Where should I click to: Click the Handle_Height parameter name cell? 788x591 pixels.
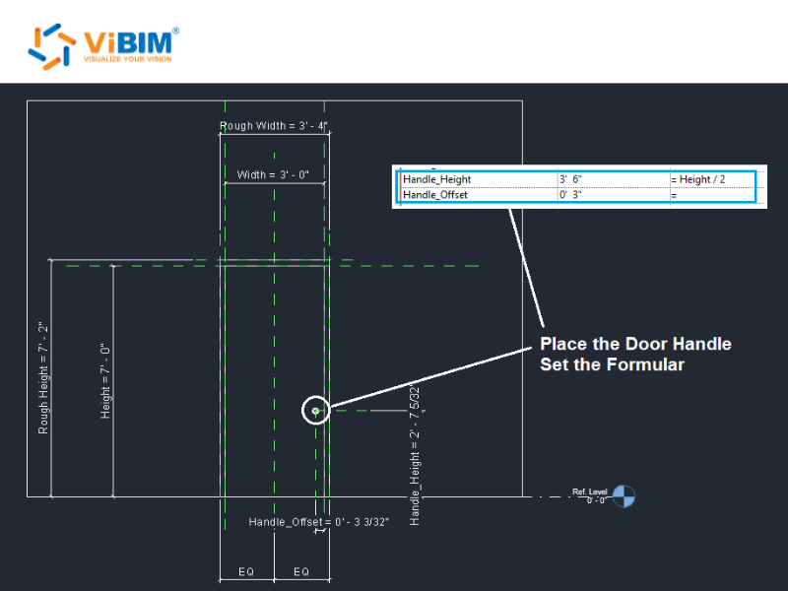[x=480, y=179]
